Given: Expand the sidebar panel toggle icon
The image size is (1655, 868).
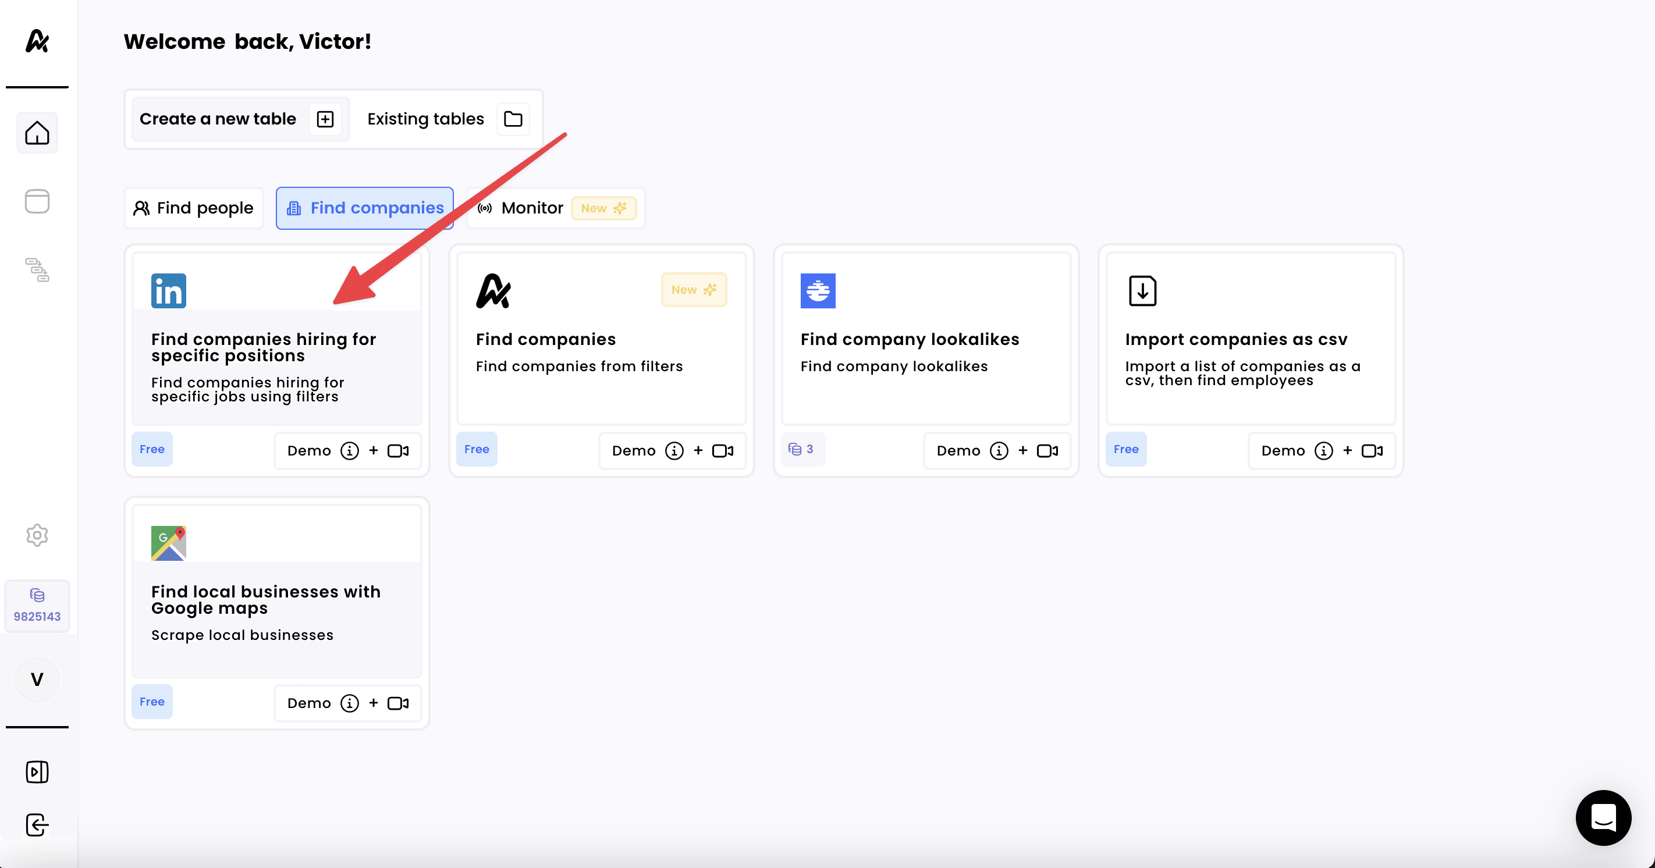Looking at the screenshot, I should pyautogui.click(x=37, y=771).
